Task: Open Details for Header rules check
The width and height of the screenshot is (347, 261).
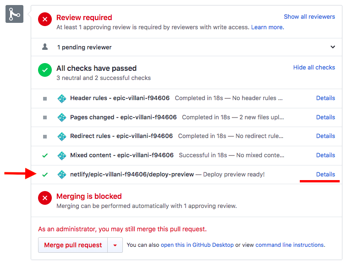Action: [325, 98]
